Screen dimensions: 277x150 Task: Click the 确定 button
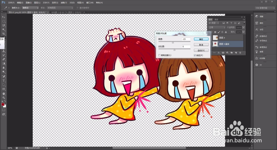click(201, 39)
